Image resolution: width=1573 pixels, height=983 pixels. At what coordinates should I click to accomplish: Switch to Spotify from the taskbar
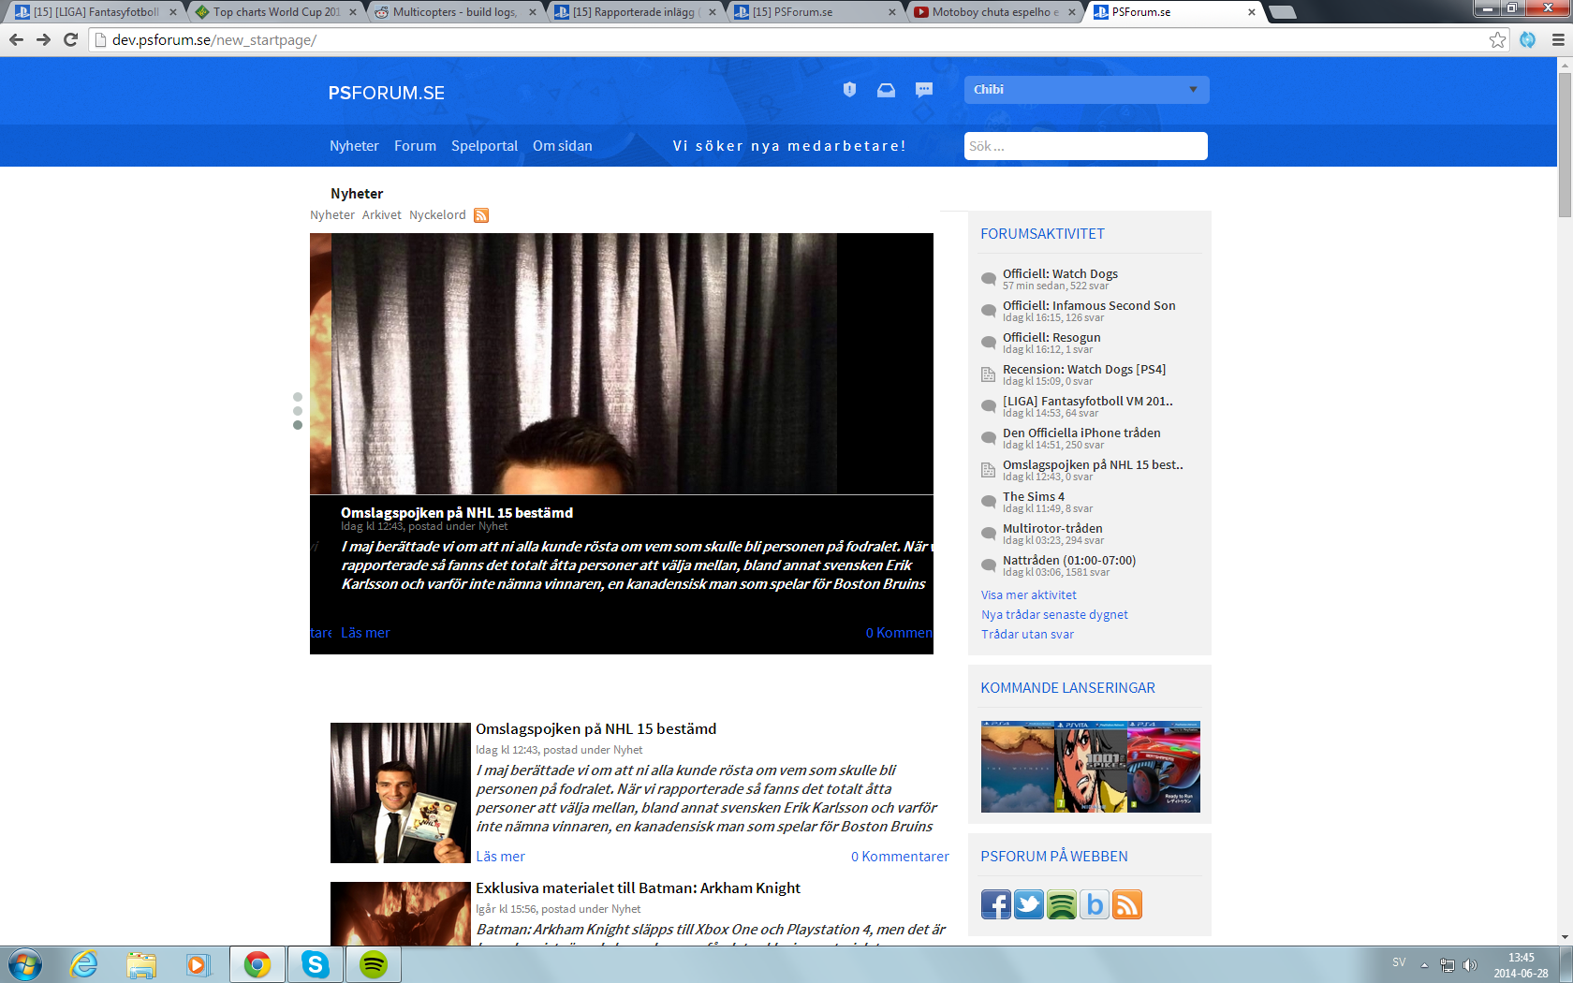pyautogui.click(x=374, y=964)
